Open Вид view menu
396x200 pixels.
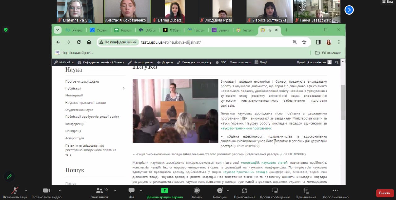tap(387, 2)
